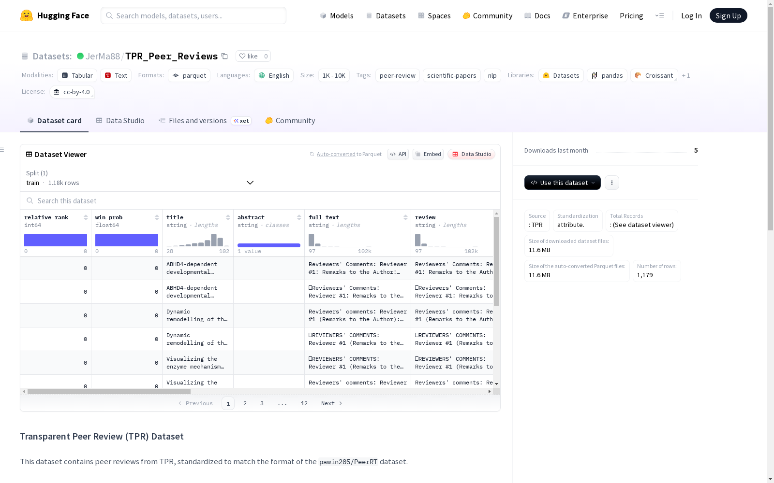Click the dataset viewer right scroll arrow

[x=490, y=391]
